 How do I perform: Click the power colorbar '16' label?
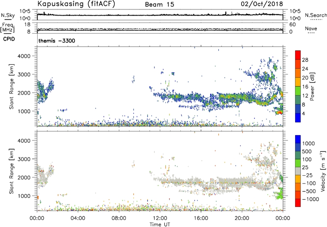pyautogui.click(x=305, y=87)
